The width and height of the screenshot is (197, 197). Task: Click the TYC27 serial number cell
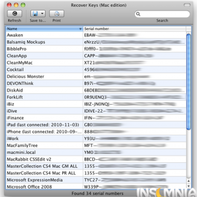[x=134, y=180]
